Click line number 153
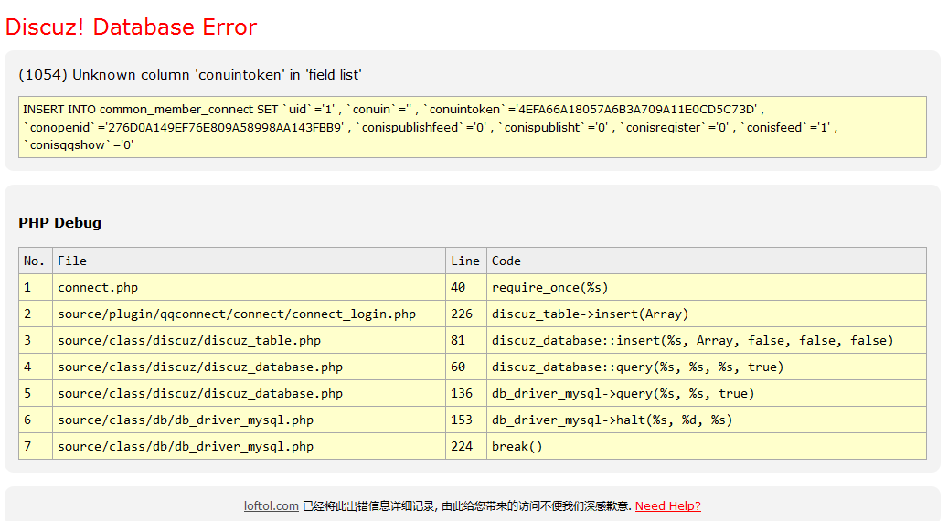The image size is (948, 521). (466, 420)
